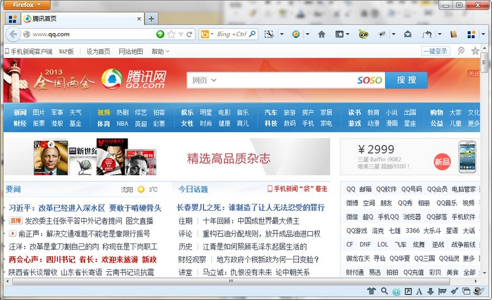Click the 搜搜 search button
The width and height of the screenshot is (492, 300).
pyautogui.click(x=407, y=80)
